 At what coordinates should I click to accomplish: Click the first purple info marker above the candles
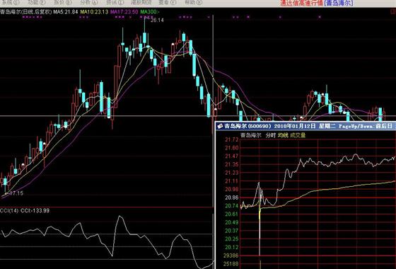(23, 17)
